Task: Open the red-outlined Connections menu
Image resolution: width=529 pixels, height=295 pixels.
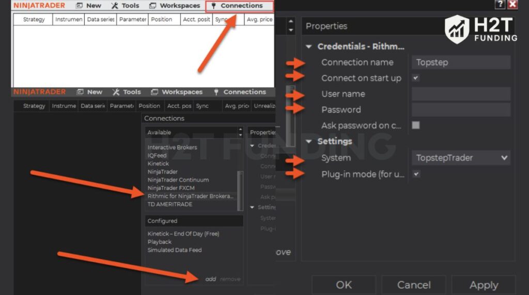Action: pyautogui.click(x=240, y=6)
